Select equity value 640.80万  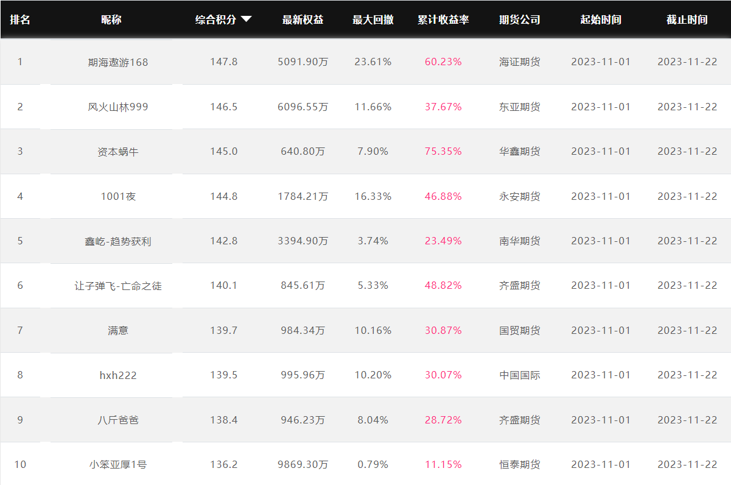(303, 151)
